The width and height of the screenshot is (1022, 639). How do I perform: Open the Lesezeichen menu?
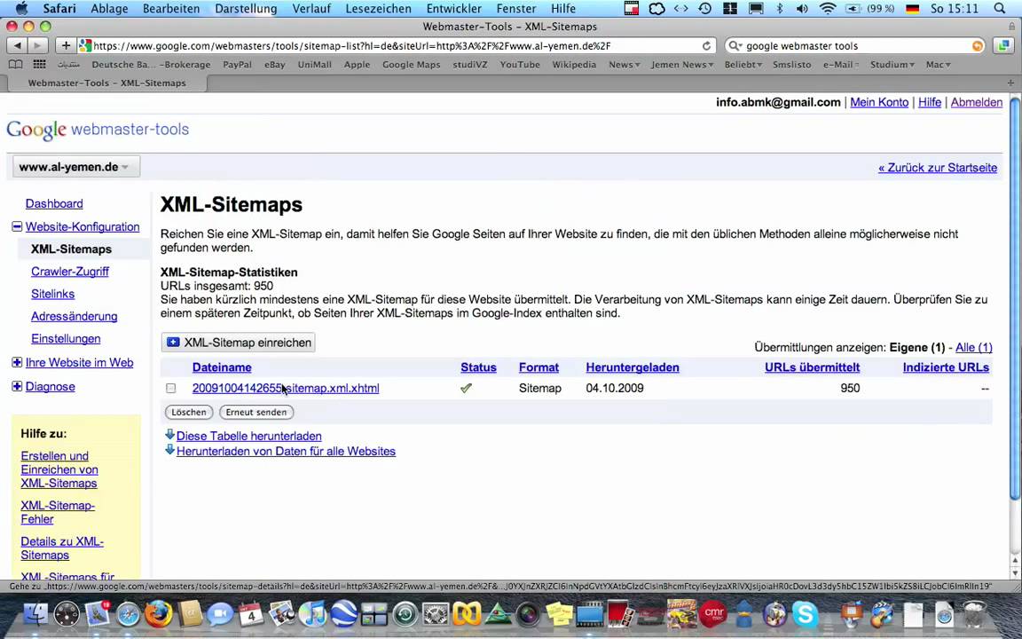pos(378,9)
